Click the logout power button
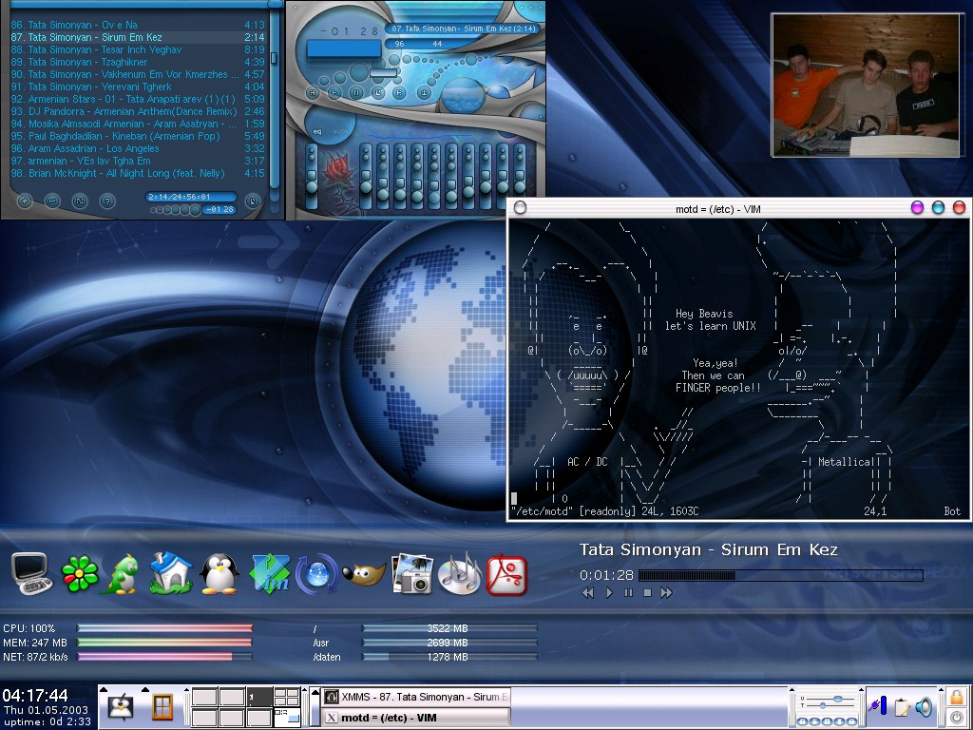This screenshot has width=973, height=730. pyautogui.click(x=956, y=718)
